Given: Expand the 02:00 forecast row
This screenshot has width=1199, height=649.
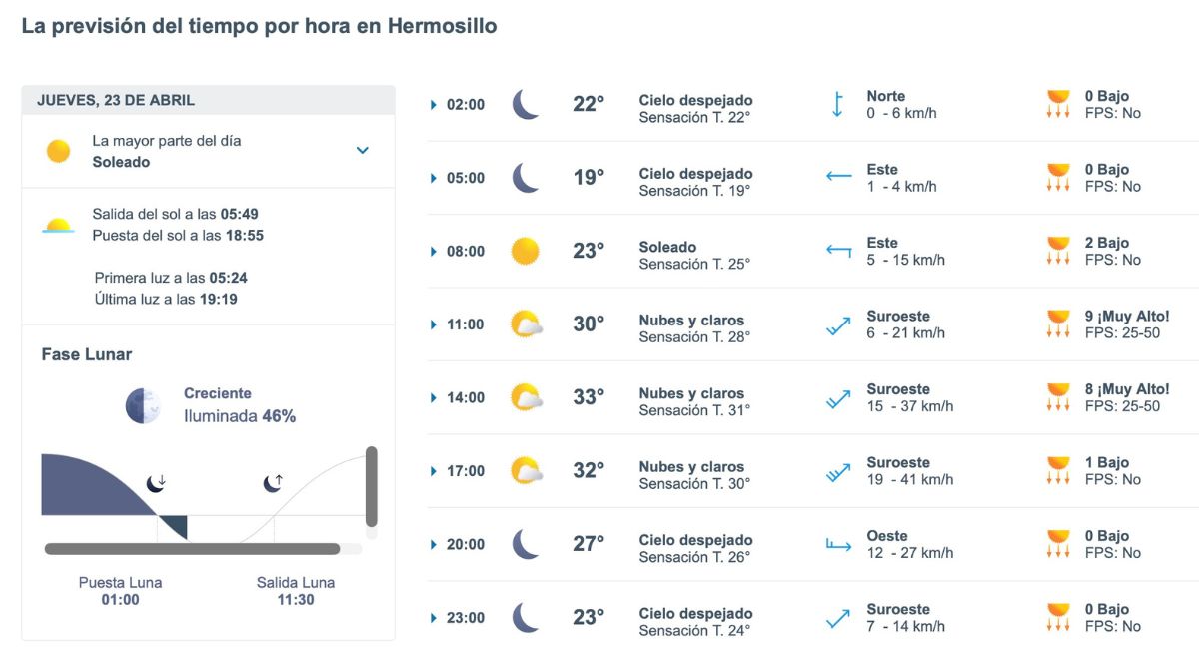Looking at the screenshot, I should point(433,103).
